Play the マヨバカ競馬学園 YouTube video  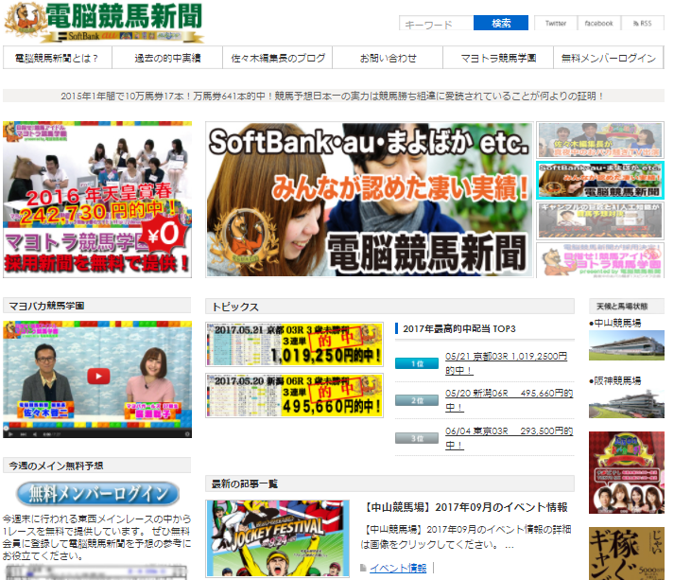(x=98, y=376)
